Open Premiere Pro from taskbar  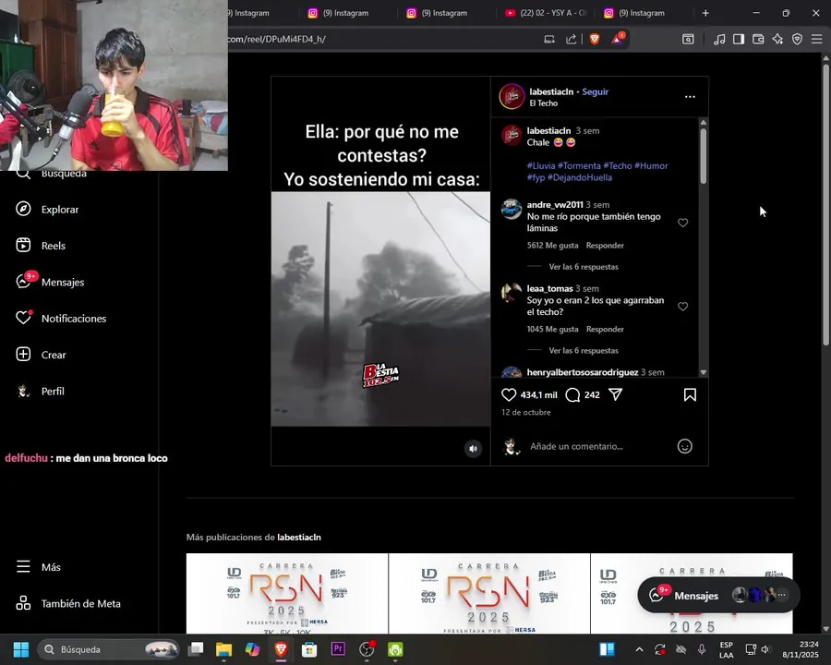pyautogui.click(x=338, y=649)
